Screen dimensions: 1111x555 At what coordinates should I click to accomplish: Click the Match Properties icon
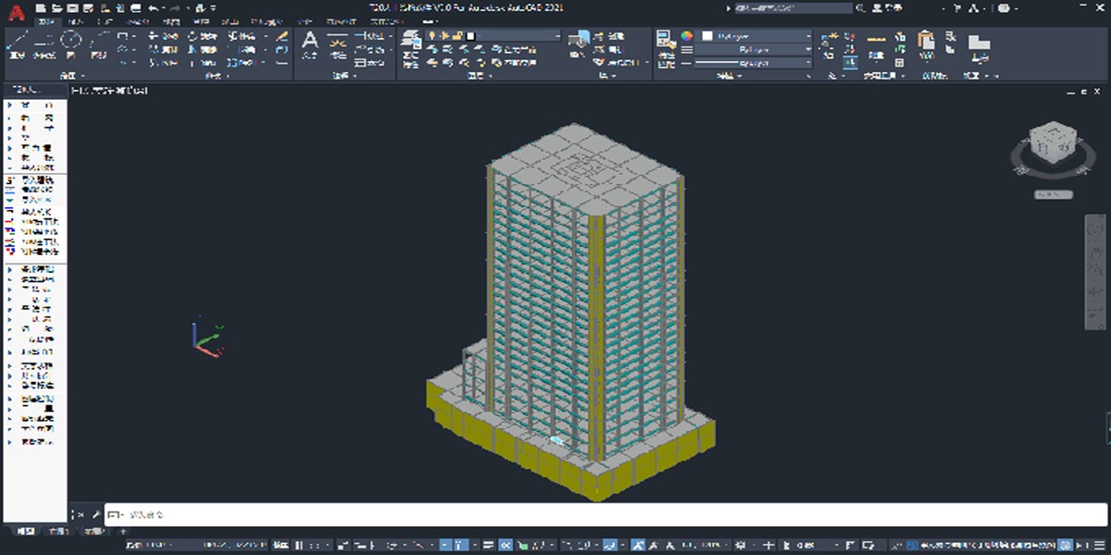click(666, 46)
